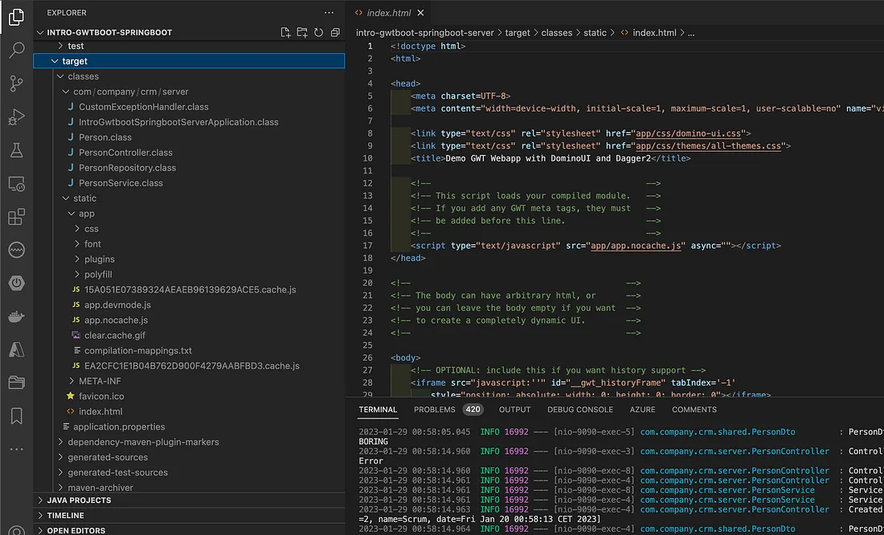Open the Spring Boot Dashboard power icon
Viewport: 884px width, 535px height.
point(16,283)
